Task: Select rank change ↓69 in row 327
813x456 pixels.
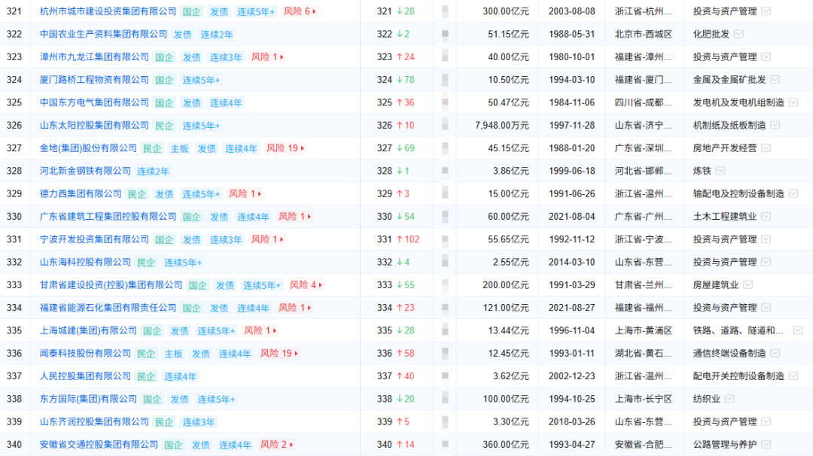Action: click(406, 148)
